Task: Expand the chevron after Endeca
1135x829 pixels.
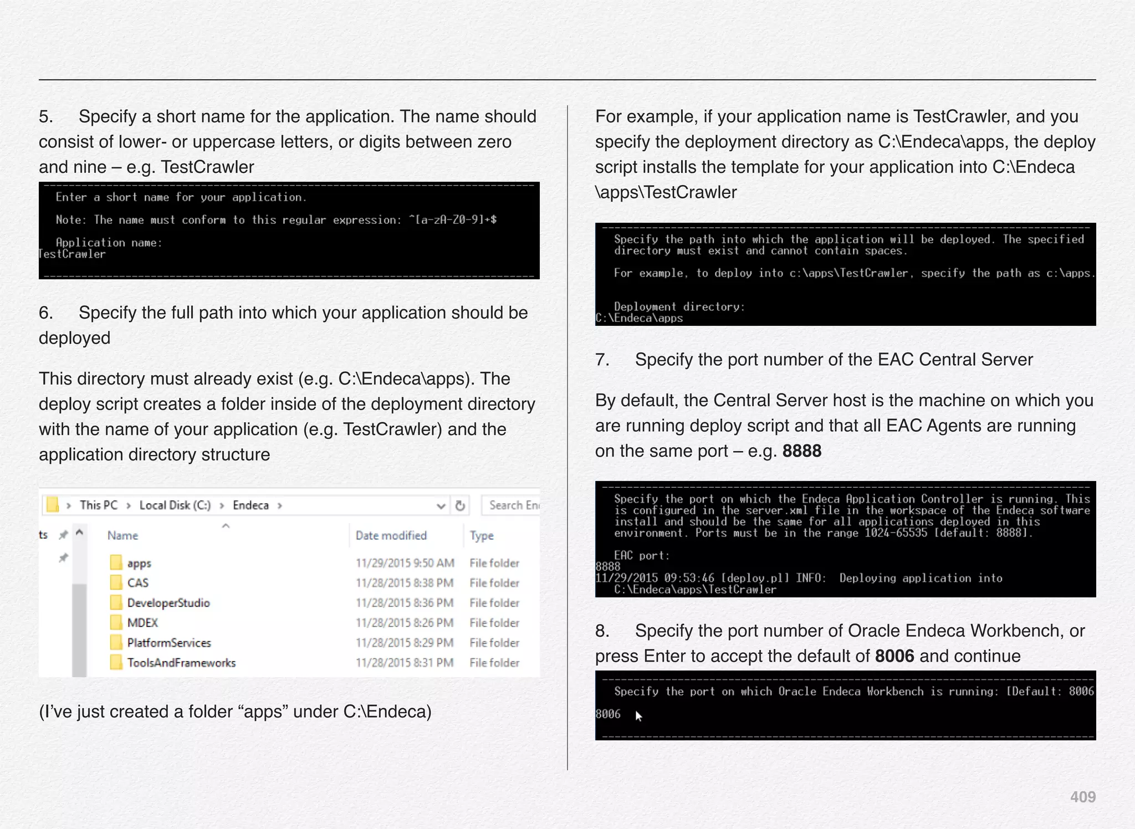Action: [x=280, y=505]
